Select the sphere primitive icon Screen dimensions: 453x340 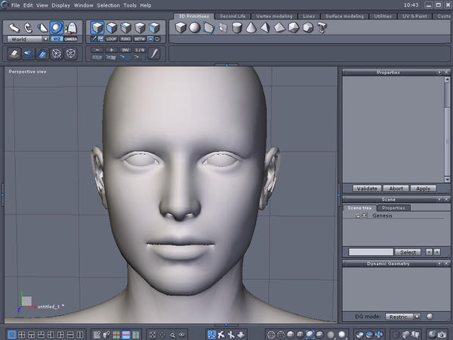pos(194,28)
